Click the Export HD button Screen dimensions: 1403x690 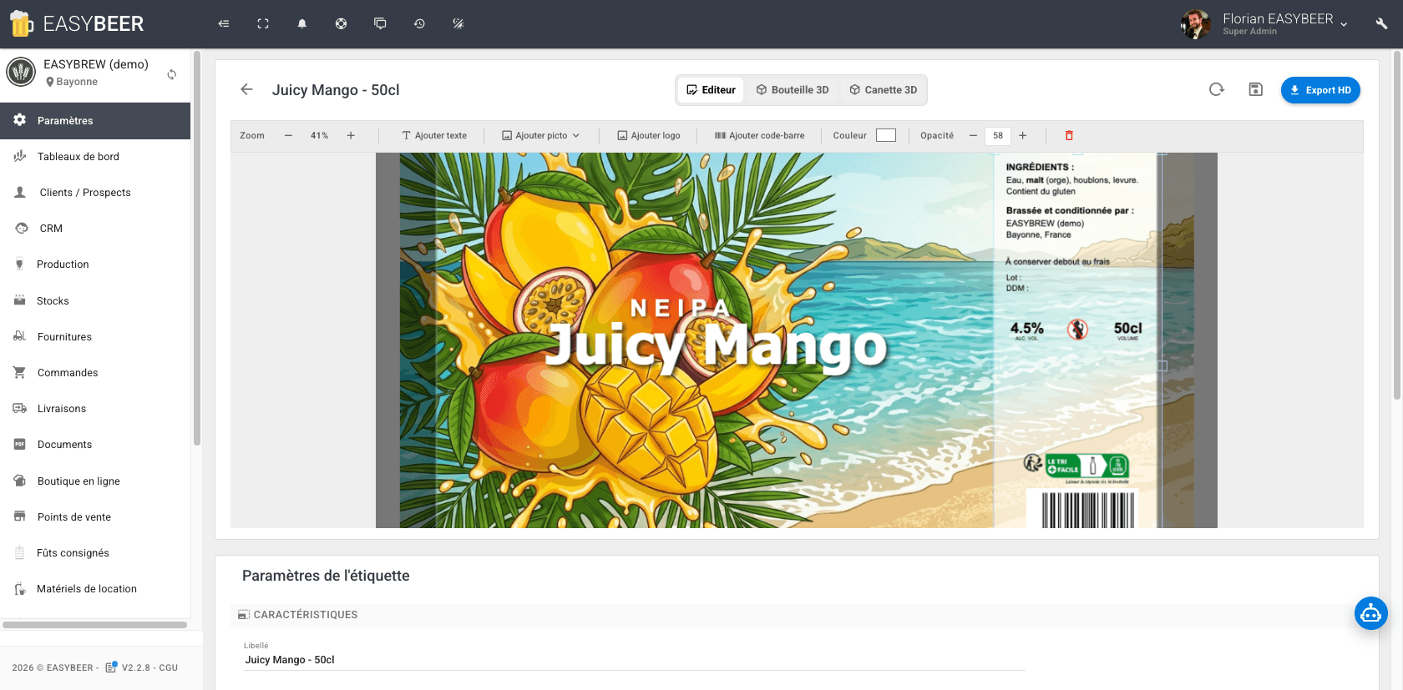tap(1319, 90)
